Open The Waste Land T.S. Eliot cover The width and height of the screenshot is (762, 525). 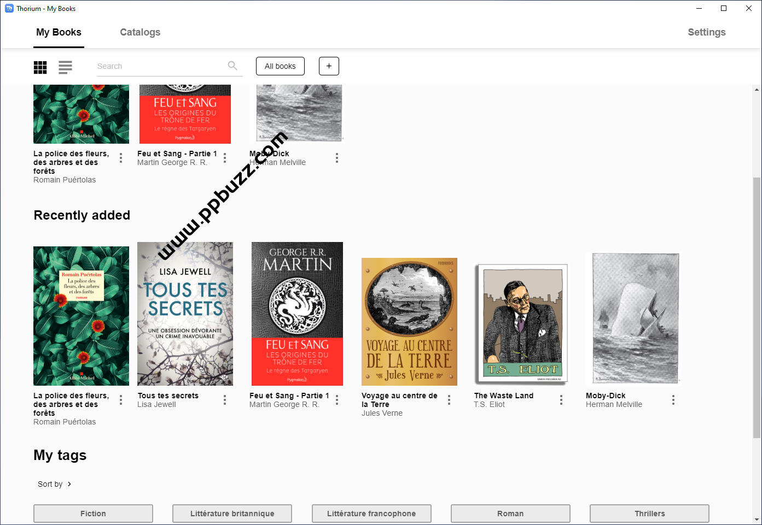tap(522, 323)
